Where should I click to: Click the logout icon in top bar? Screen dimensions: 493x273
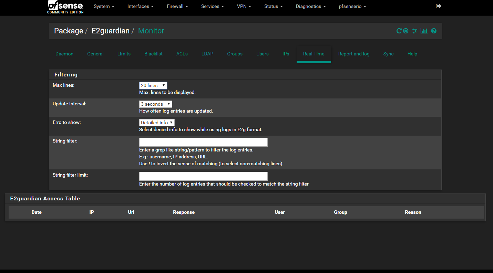[439, 6]
